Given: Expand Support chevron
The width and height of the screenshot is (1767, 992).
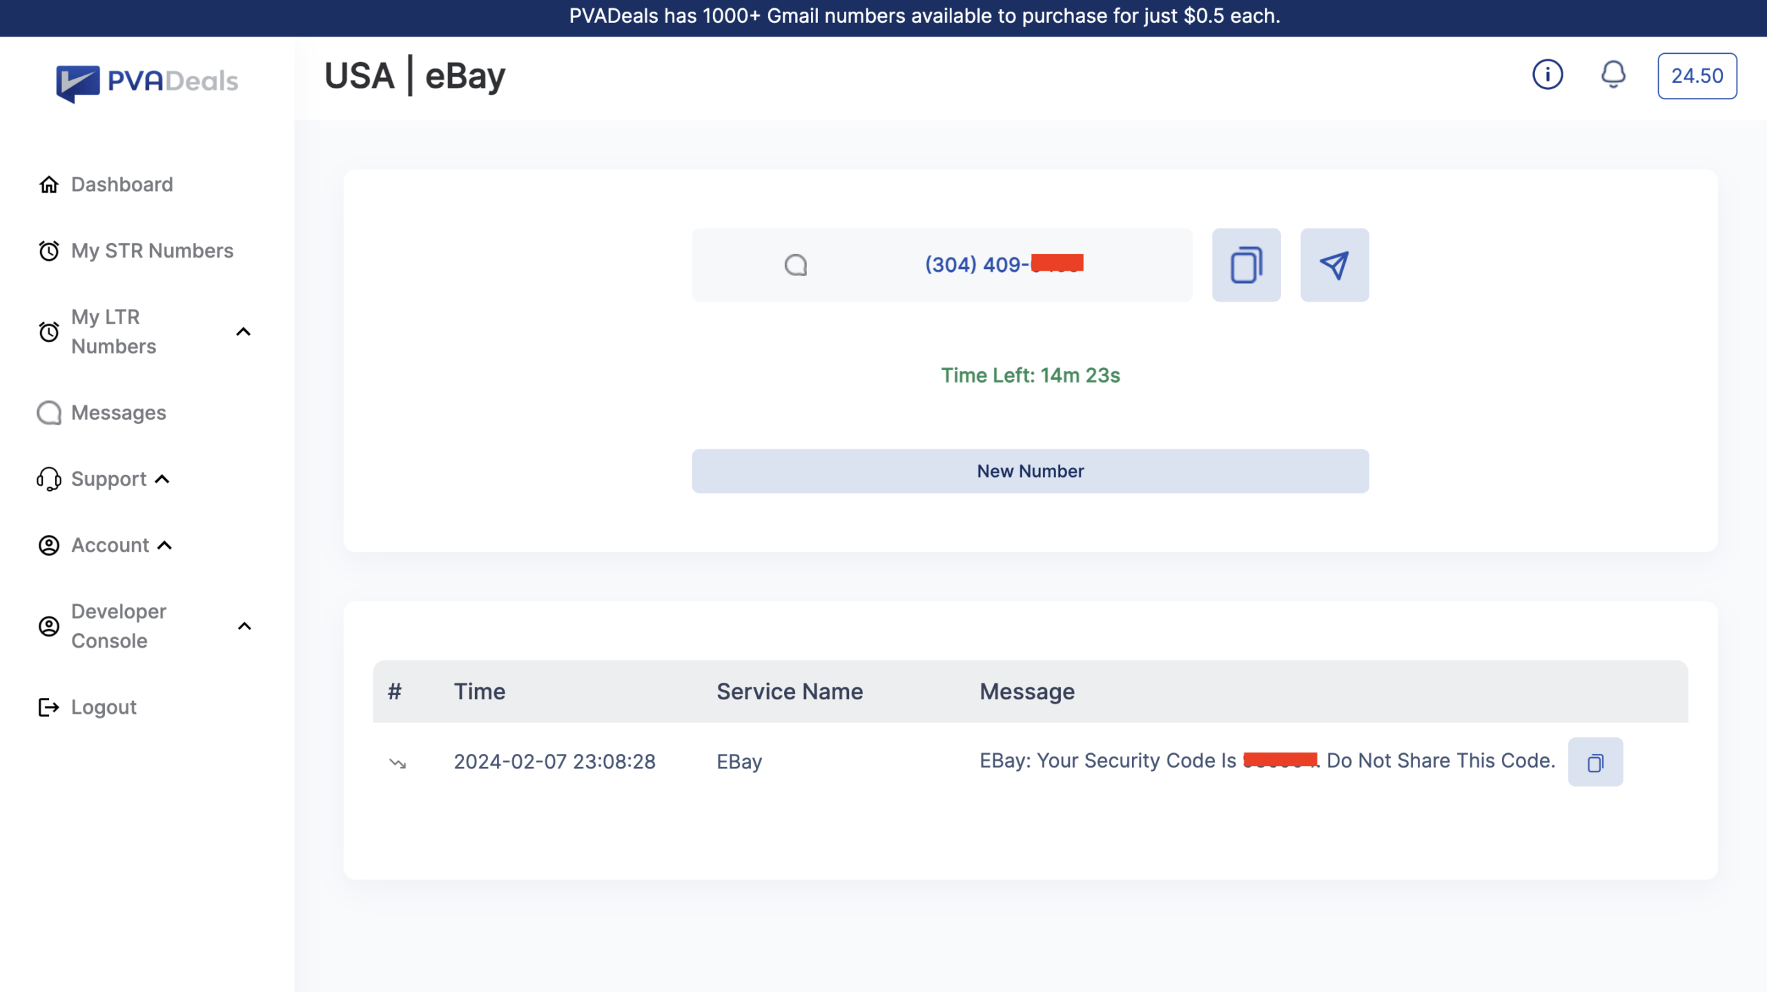Looking at the screenshot, I should (x=163, y=479).
